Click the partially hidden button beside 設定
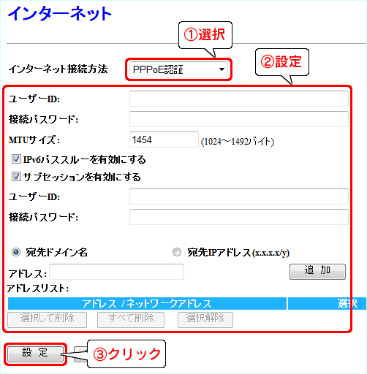The image size is (367, 374). (80, 354)
